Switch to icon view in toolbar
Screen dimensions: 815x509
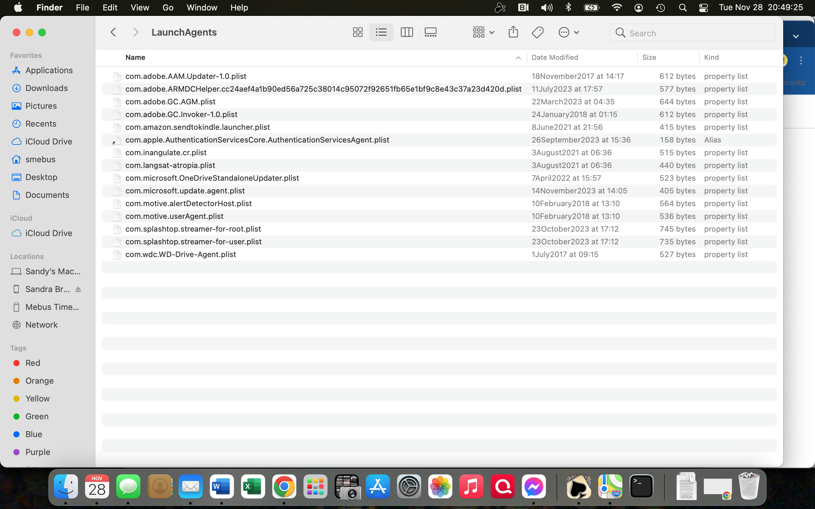click(357, 32)
